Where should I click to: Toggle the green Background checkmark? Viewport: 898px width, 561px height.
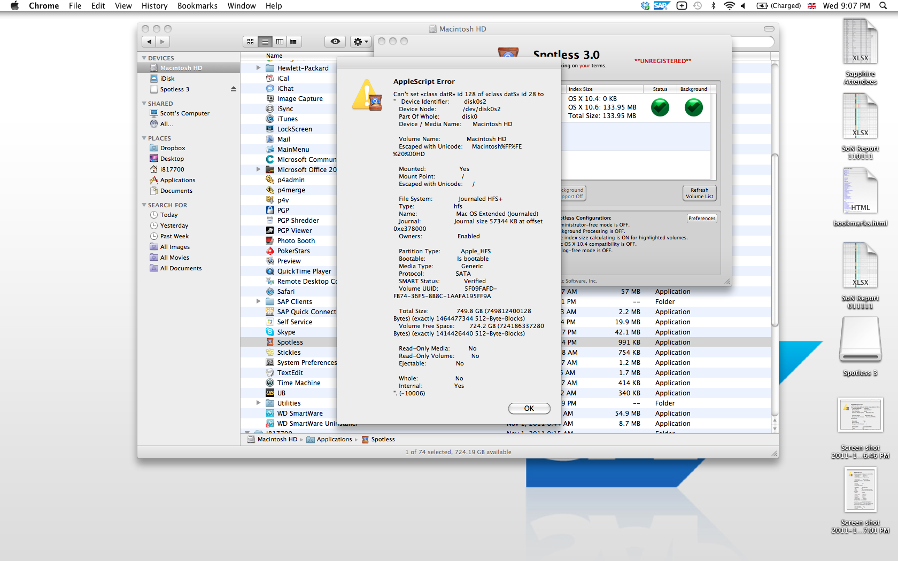pos(693,107)
